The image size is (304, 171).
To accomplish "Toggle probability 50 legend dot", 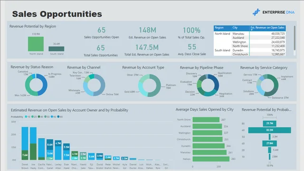I will (46, 117).
